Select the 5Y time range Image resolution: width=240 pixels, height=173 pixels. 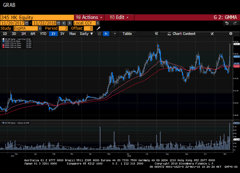(62, 34)
